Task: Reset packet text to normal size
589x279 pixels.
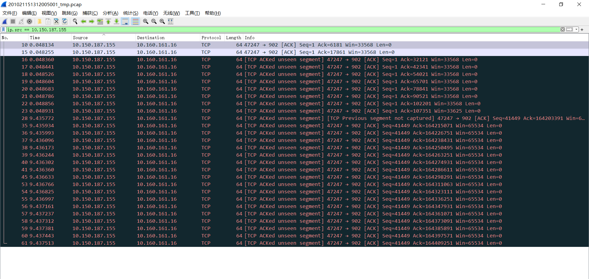Action: click(x=162, y=21)
